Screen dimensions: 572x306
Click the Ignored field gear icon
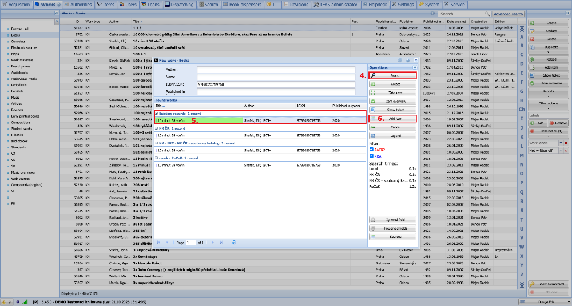(x=373, y=220)
